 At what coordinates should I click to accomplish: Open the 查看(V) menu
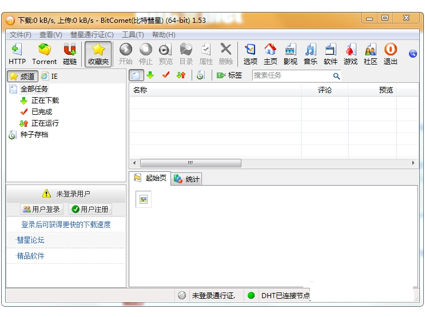[51, 35]
